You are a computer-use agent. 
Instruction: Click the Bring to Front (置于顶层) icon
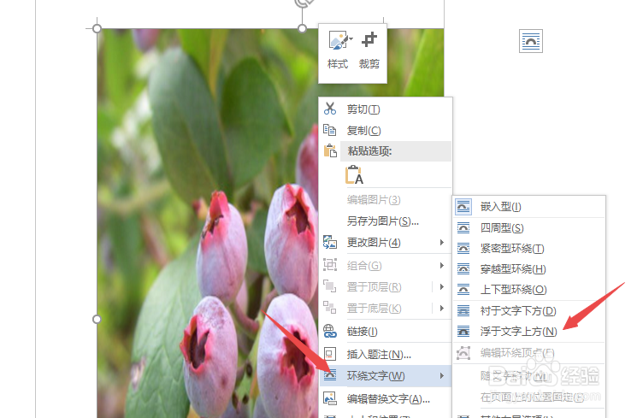(x=330, y=286)
